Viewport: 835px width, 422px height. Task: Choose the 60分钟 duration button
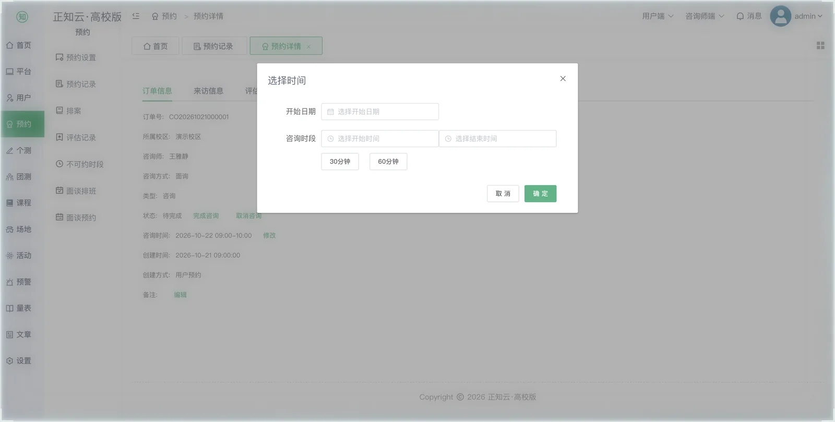pos(388,162)
